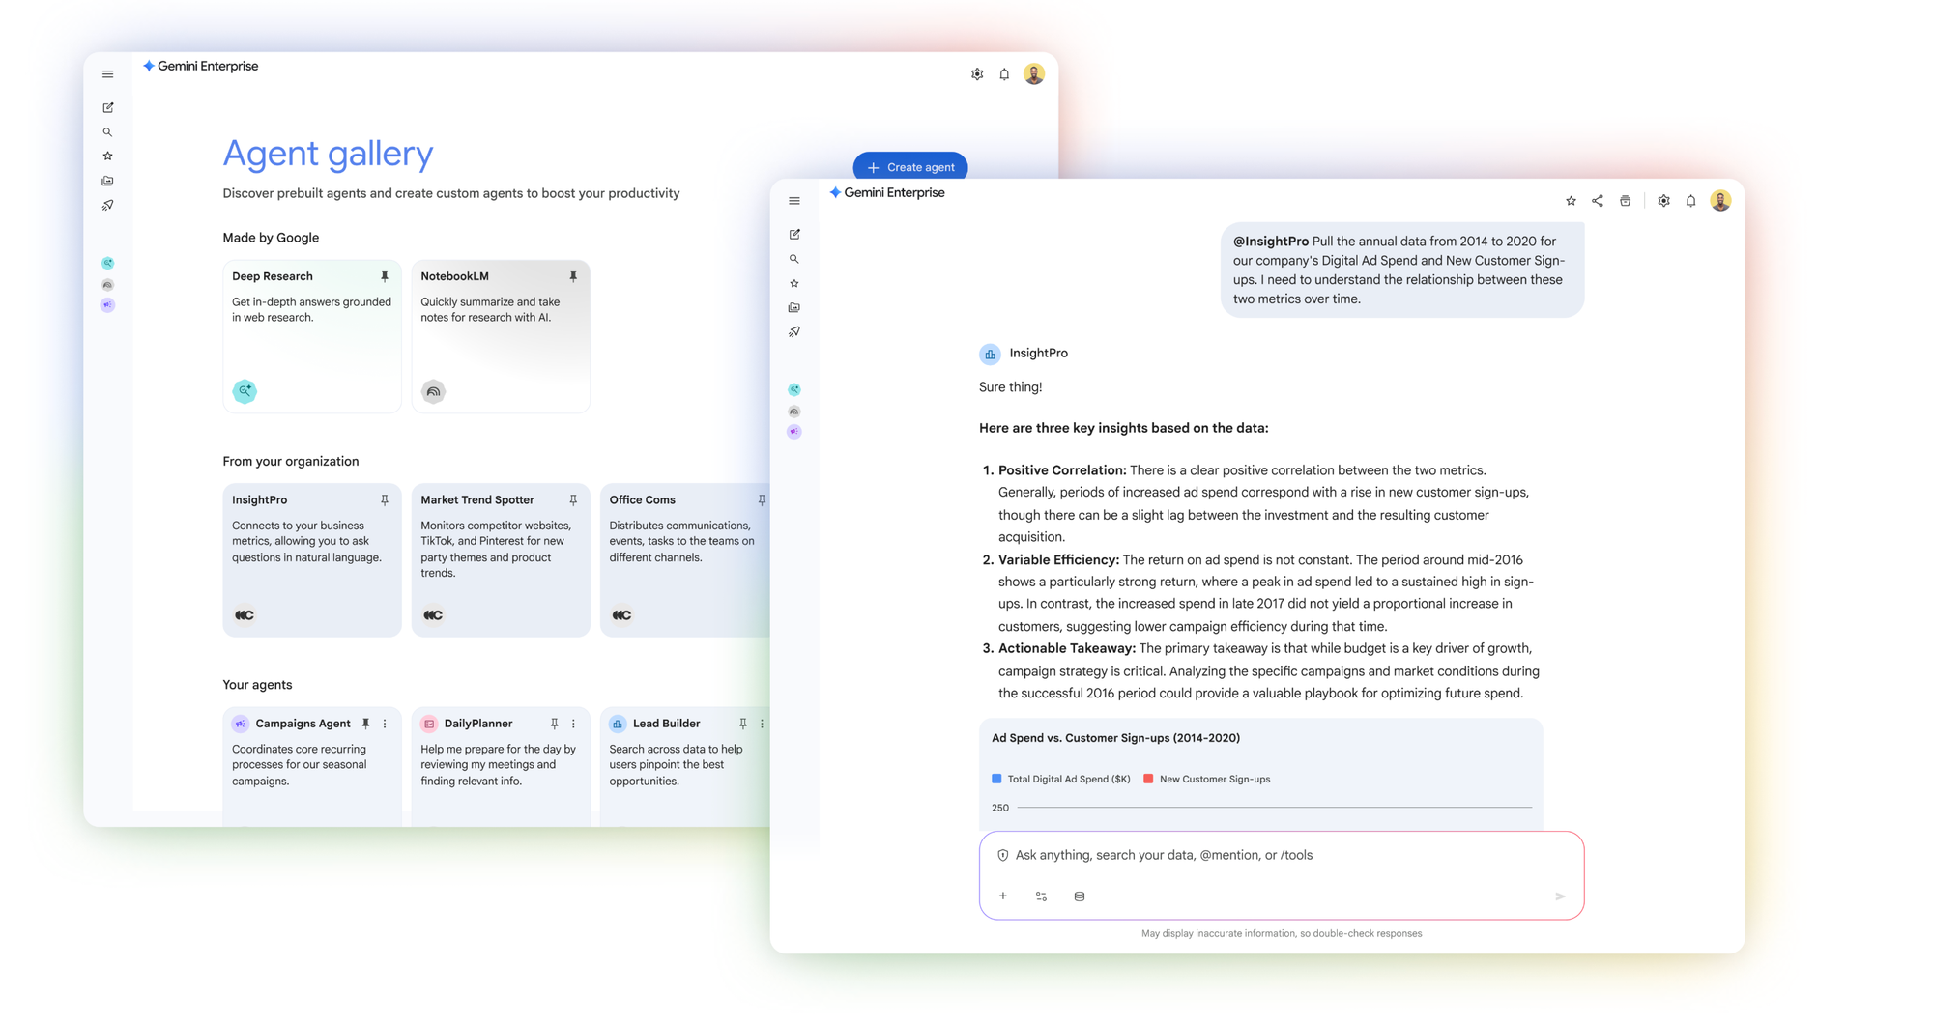Open more options for Campaigns Agent
This screenshot has height=1024, width=1933.
click(385, 724)
